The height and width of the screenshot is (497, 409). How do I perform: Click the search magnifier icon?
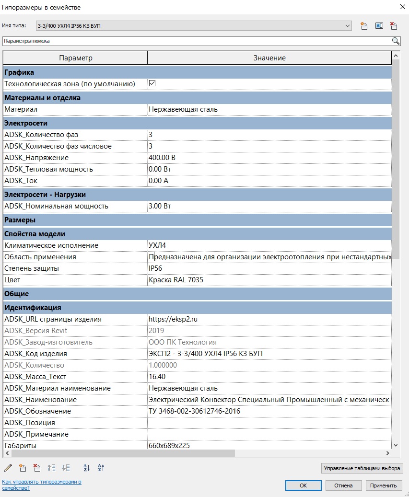point(396,41)
